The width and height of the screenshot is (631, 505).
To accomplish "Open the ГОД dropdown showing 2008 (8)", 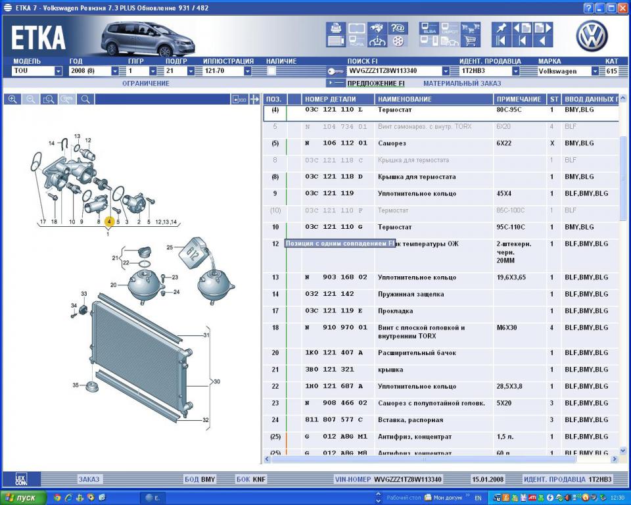I will tap(115, 71).
